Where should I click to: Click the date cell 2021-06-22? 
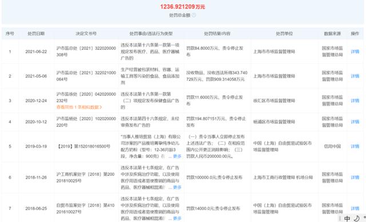pos(36,51)
